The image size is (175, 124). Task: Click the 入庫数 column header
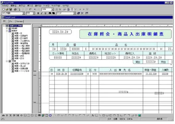(x=165, y=70)
